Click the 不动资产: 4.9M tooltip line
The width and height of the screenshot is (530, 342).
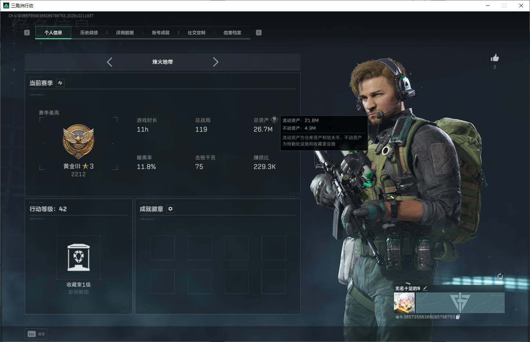coord(299,128)
